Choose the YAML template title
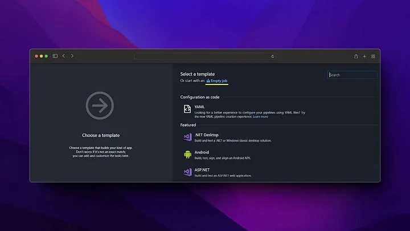 [199, 107]
